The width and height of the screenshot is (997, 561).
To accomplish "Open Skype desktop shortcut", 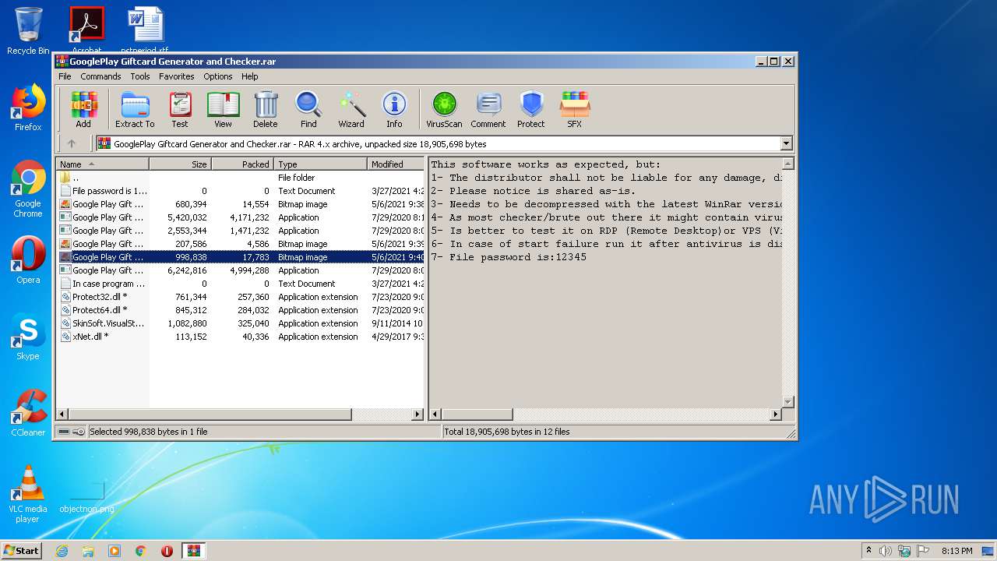I will 28,336.
